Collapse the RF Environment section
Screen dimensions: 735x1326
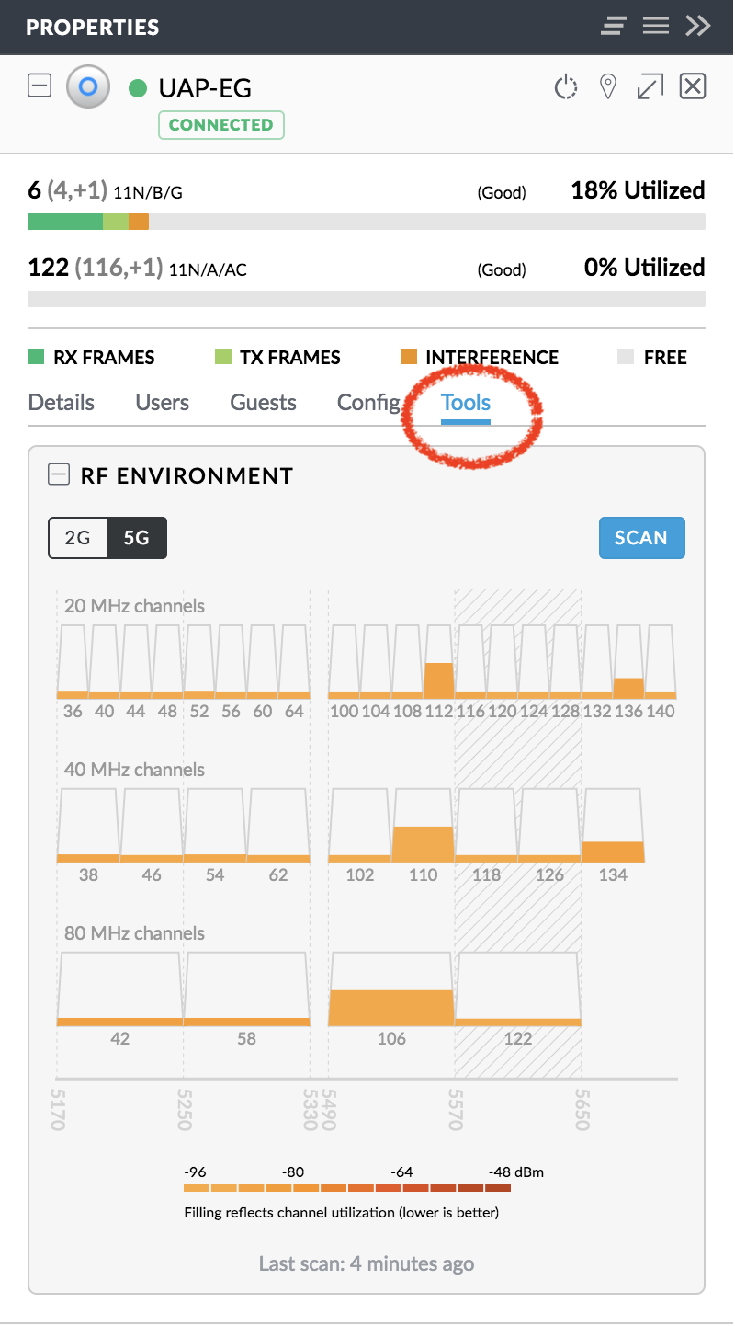59,474
